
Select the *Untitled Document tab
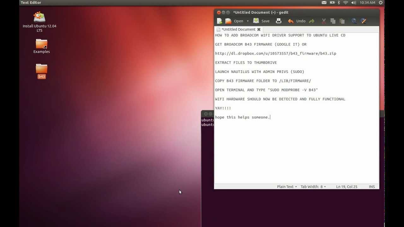[x=238, y=29]
